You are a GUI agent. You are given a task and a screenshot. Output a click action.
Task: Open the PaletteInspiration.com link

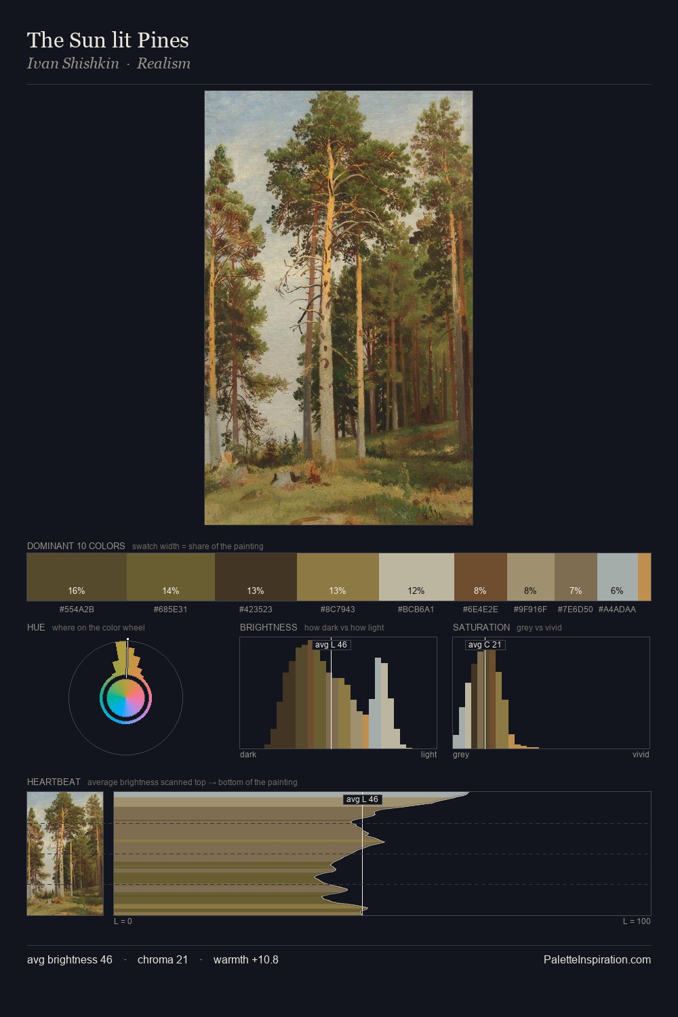597,959
